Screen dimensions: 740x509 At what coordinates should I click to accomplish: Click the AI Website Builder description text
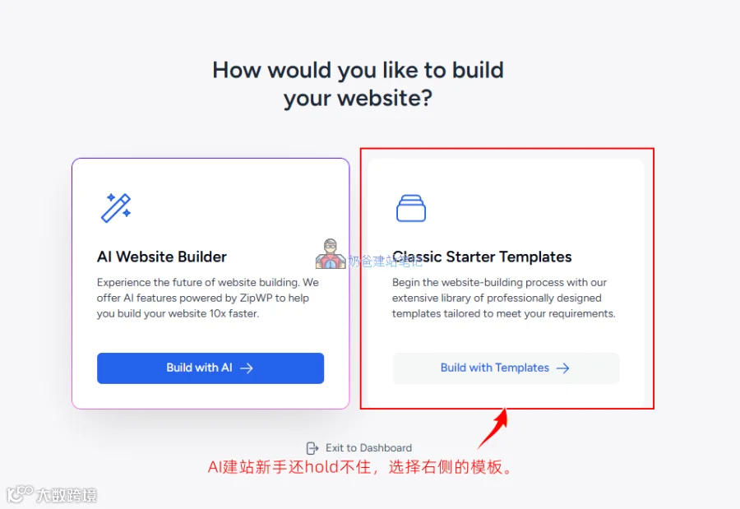pos(208,298)
